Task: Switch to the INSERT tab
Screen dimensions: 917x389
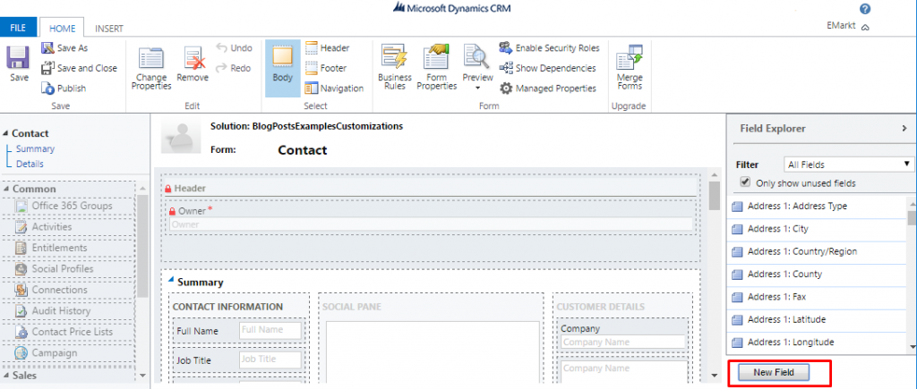Action: point(108,28)
